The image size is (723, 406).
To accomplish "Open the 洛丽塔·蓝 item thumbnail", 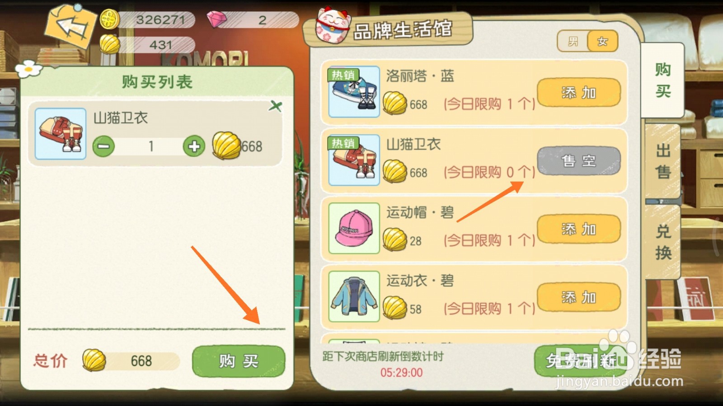I will [354, 92].
